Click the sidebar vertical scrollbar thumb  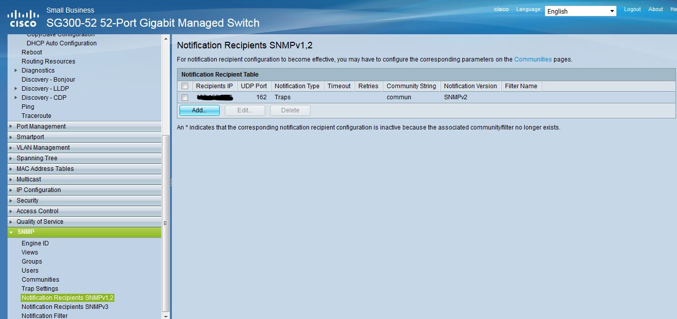pyautogui.click(x=165, y=223)
